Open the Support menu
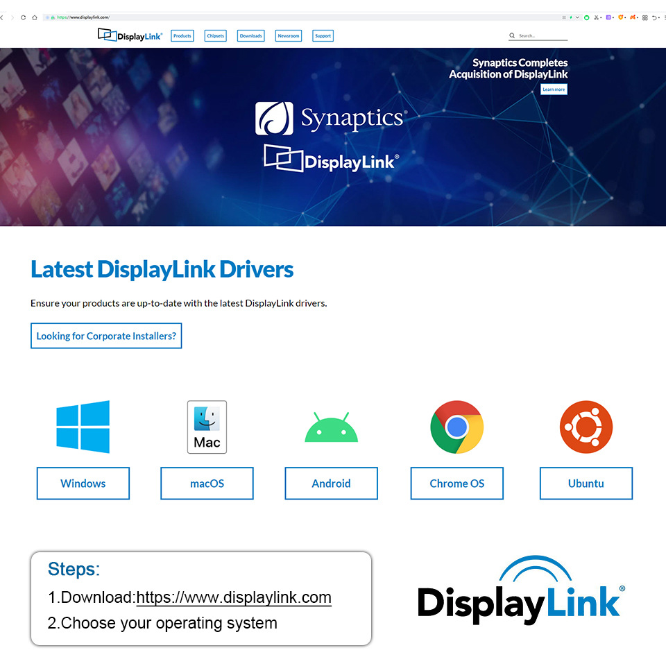Screen dimensions: 666x666 click(x=323, y=35)
